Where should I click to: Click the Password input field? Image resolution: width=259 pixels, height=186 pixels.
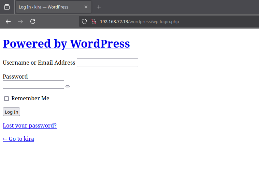[x=33, y=84]
